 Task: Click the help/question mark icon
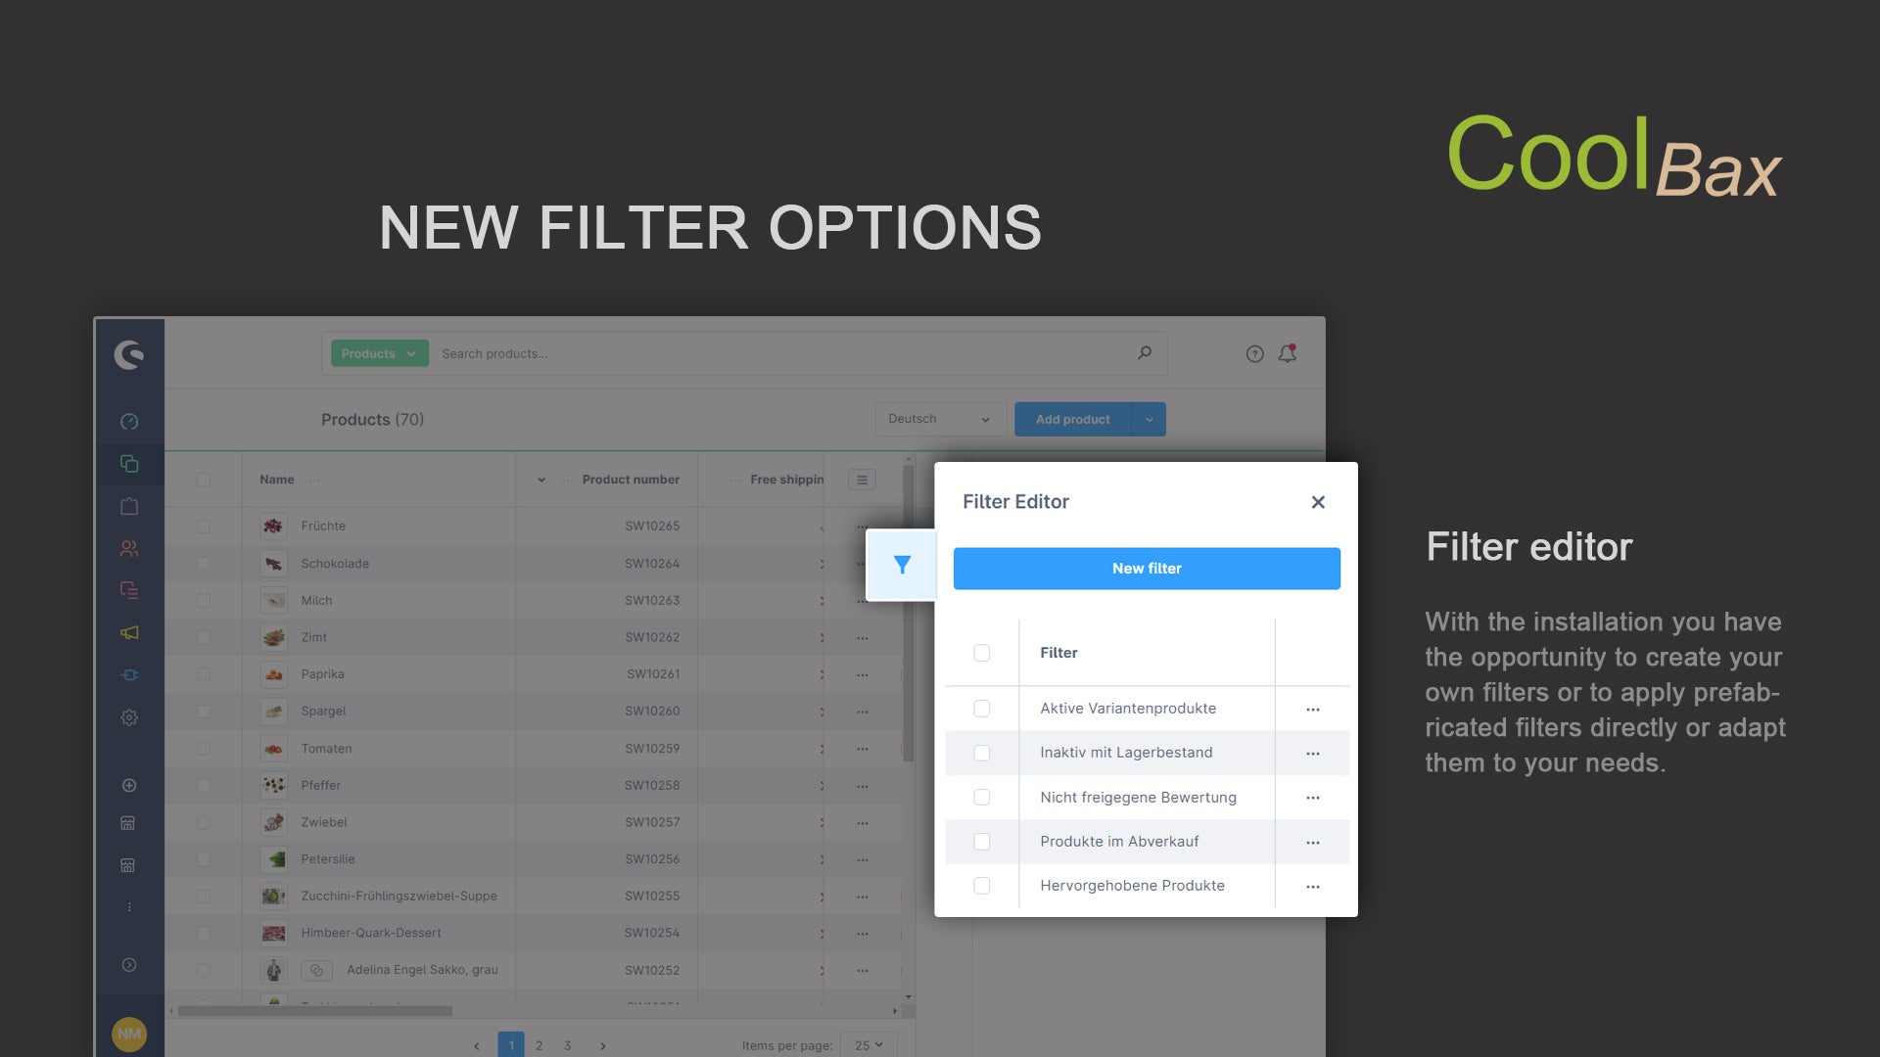(x=1253, y=353)
